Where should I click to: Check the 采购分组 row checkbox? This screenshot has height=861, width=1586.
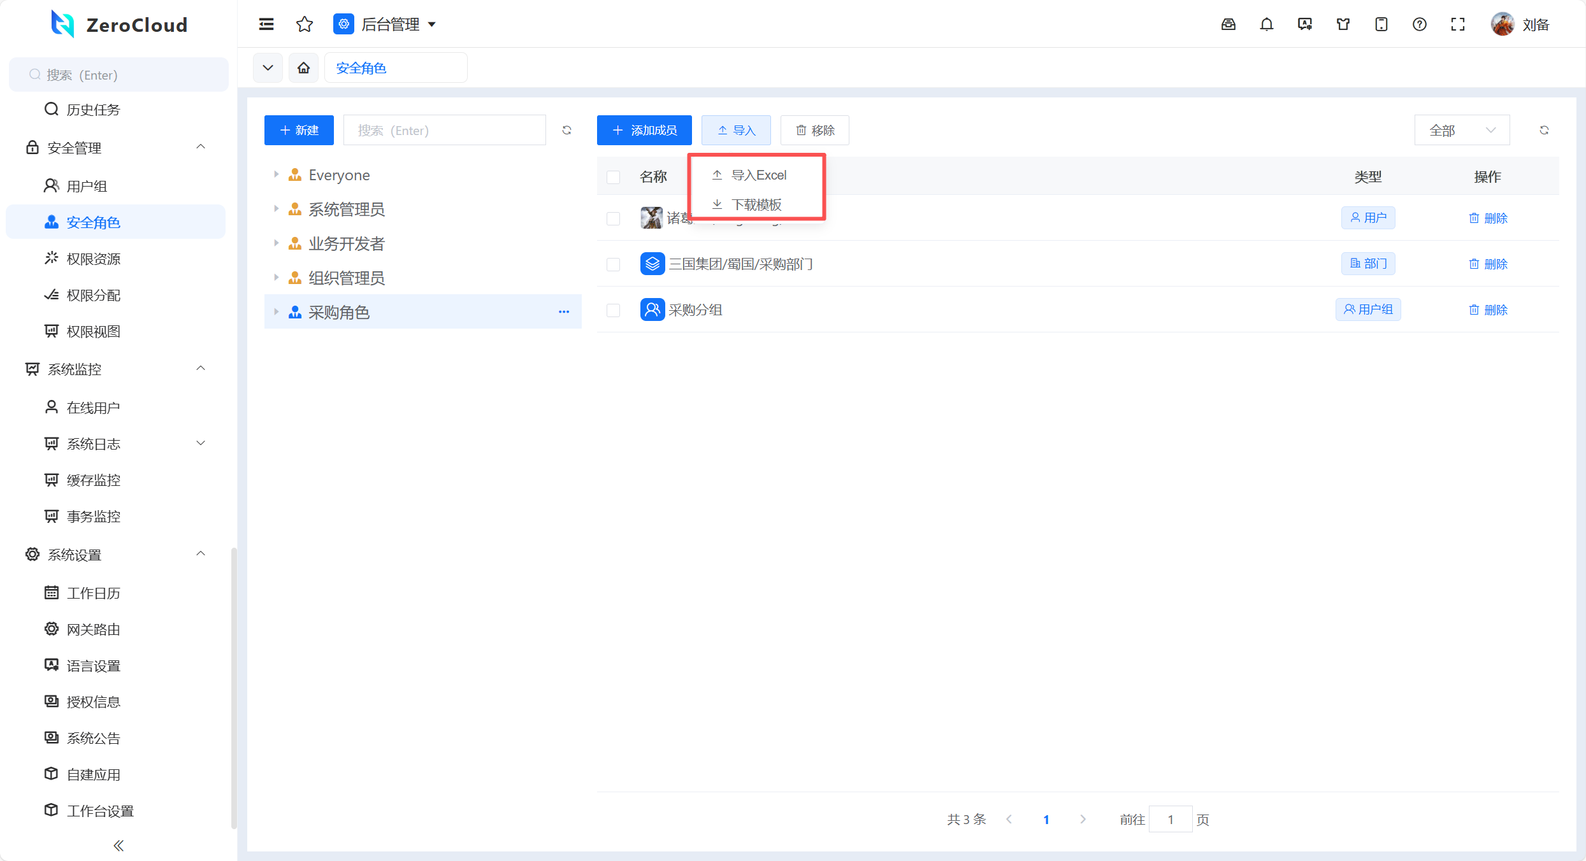click(x=613, y=310)
